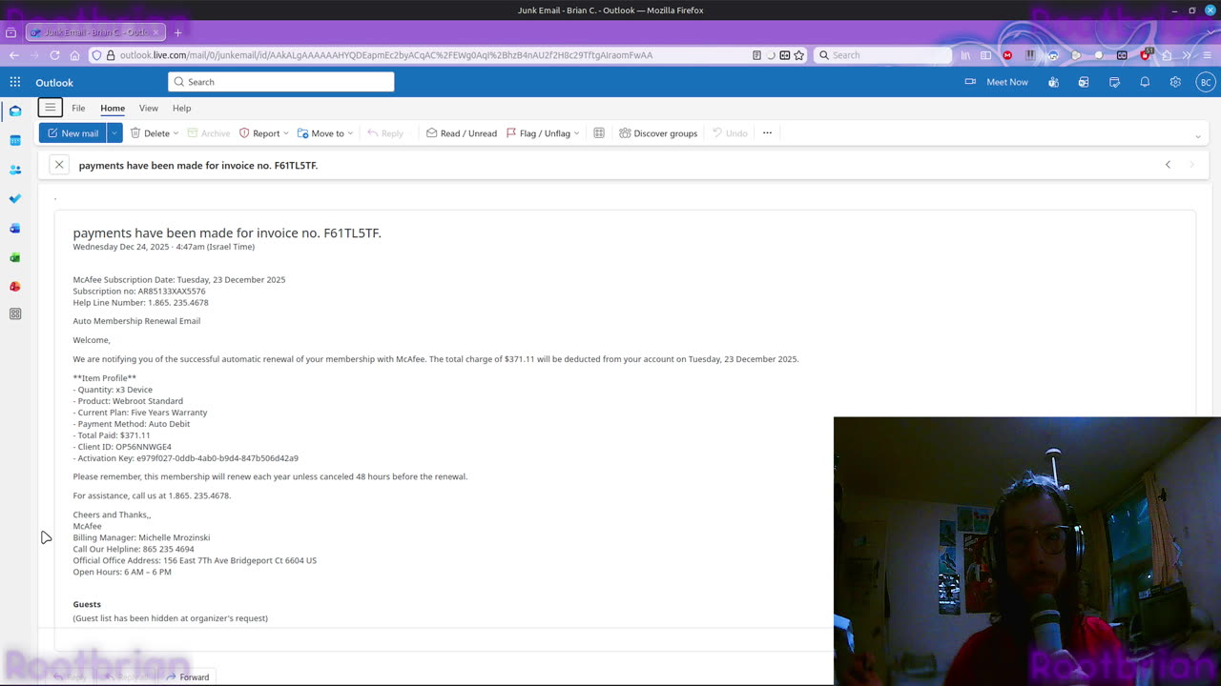Expand the New mail dropdown arrow
Viewport: 1221px width, 686px height.
(114, 133)
